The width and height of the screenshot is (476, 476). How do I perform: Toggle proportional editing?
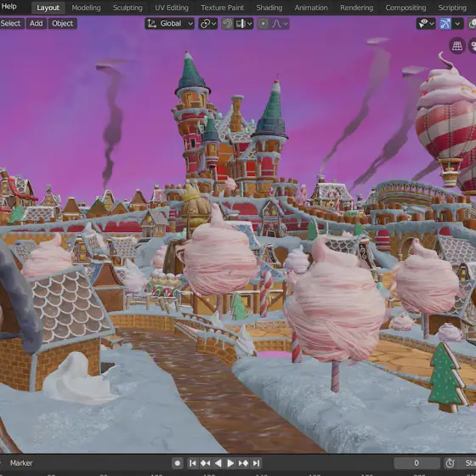point(263,24)
